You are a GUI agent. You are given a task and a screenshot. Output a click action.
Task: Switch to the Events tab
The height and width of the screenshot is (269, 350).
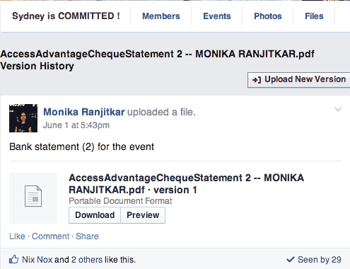tap(217, 16)
